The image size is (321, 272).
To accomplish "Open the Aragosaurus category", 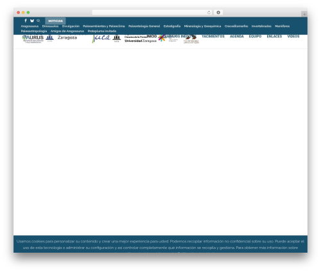I will click(x=30, y=26).
